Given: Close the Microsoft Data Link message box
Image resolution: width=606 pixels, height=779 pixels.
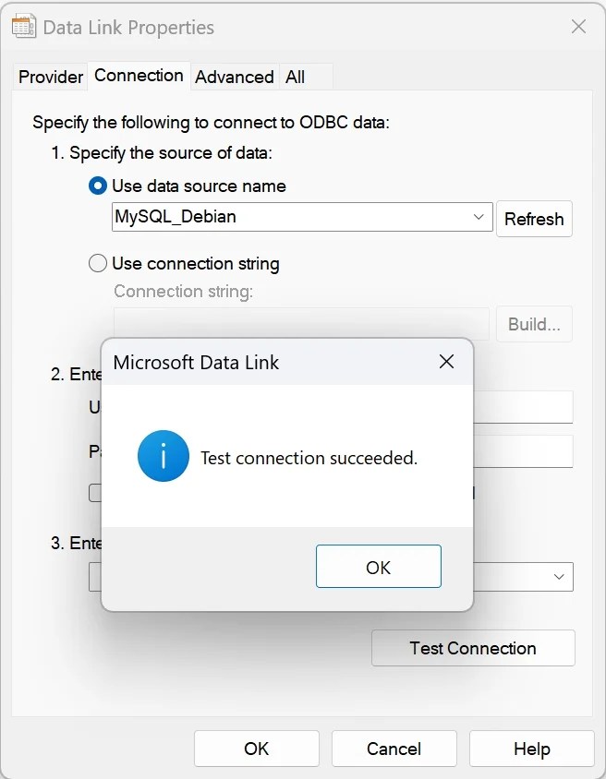Looking at the screenshot, I should 446,362.
